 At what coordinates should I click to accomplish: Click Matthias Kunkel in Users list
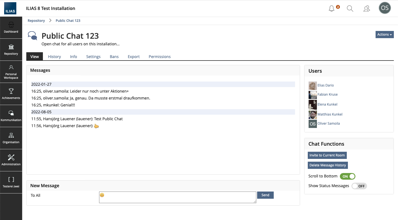[x=330, y=114]
